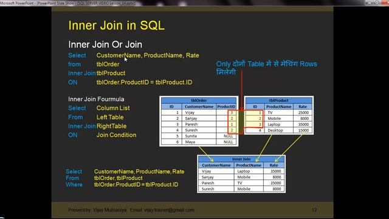Click "CustomerName" column header in tblOrder table

tap(199, 106)
